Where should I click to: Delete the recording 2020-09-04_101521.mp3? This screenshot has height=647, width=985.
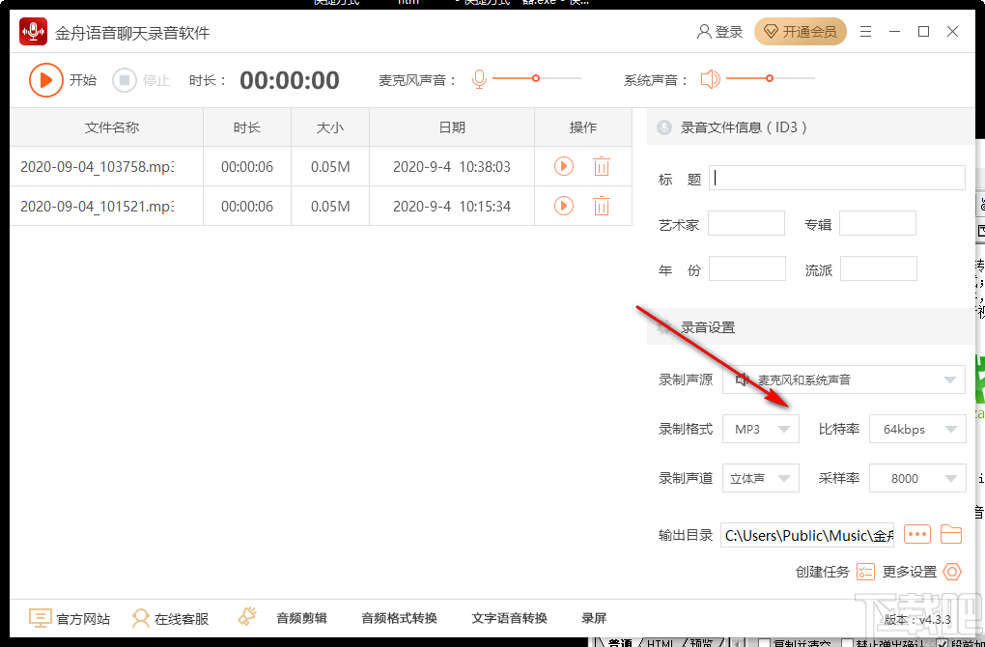602,206
